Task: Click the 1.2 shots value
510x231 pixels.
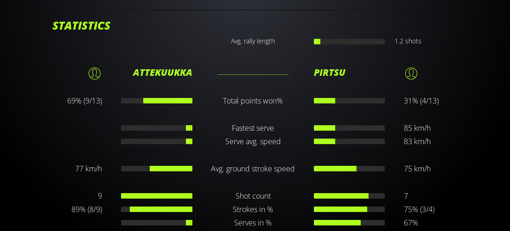Action: coord(408,41)
